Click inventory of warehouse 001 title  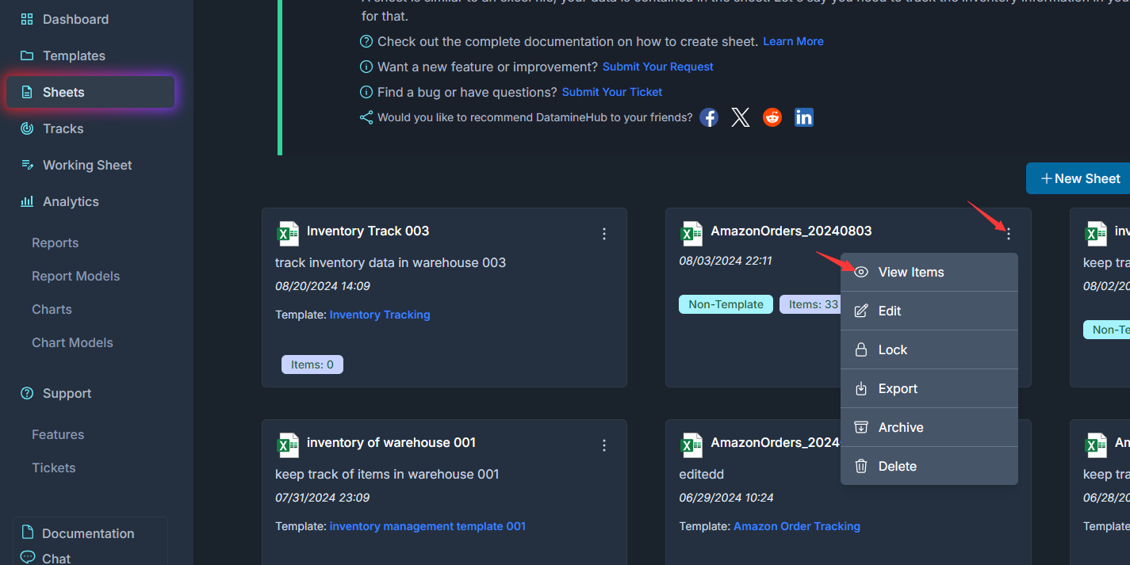click(x=391, y=443)
